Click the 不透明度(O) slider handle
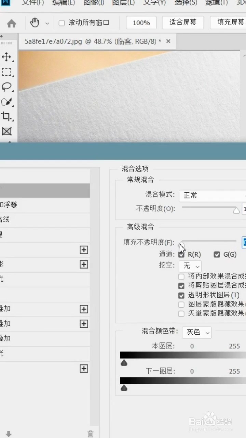The image size is (246, 438). (236, 211)
